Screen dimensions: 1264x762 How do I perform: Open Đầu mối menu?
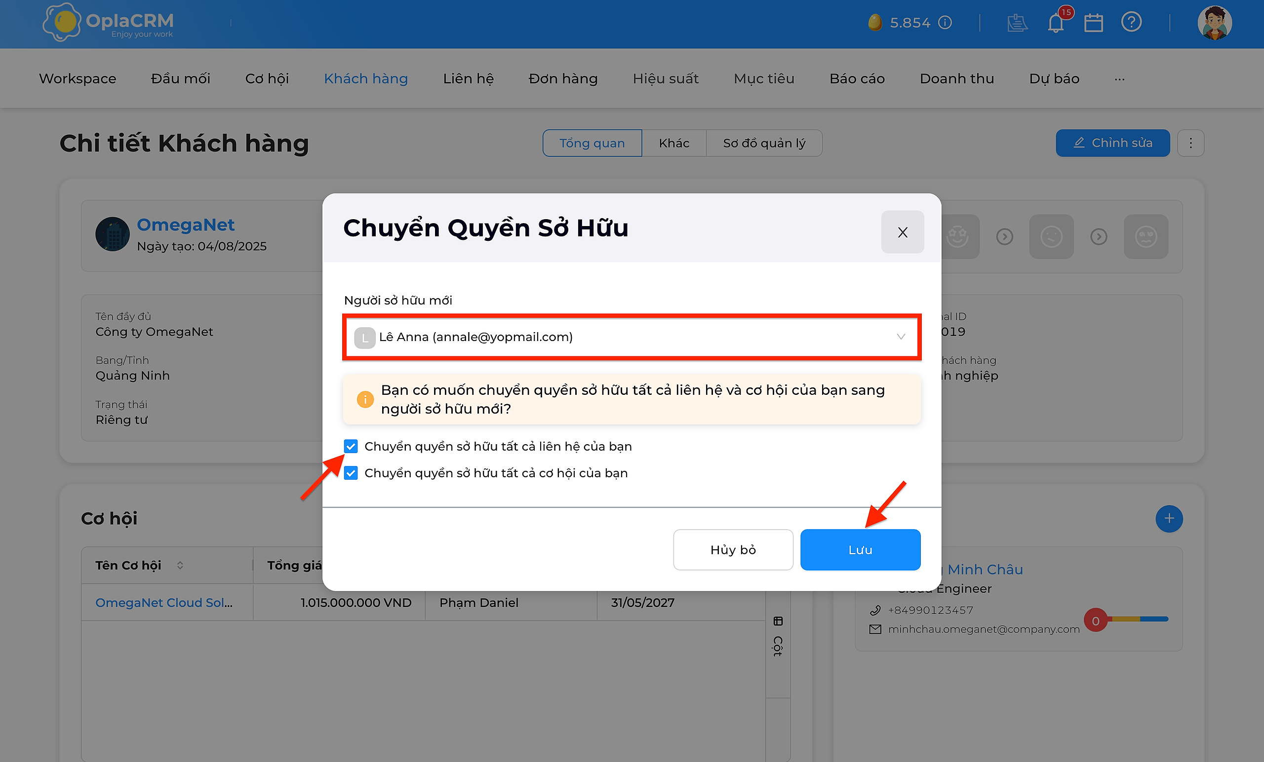pos(181,78)
